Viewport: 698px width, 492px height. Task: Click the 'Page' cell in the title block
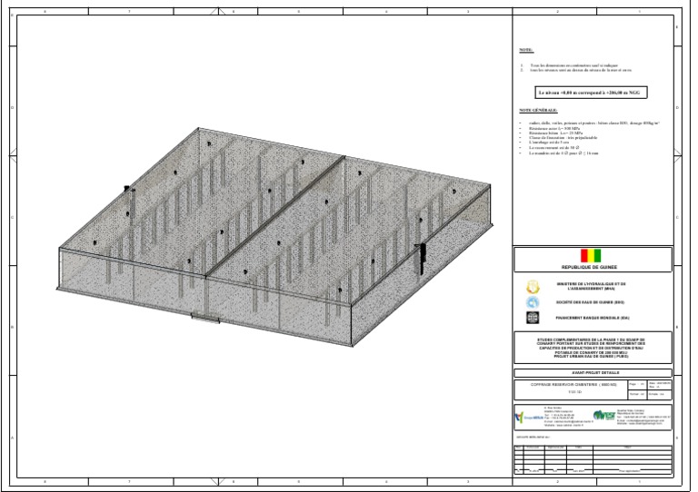(x=637, y=385)
